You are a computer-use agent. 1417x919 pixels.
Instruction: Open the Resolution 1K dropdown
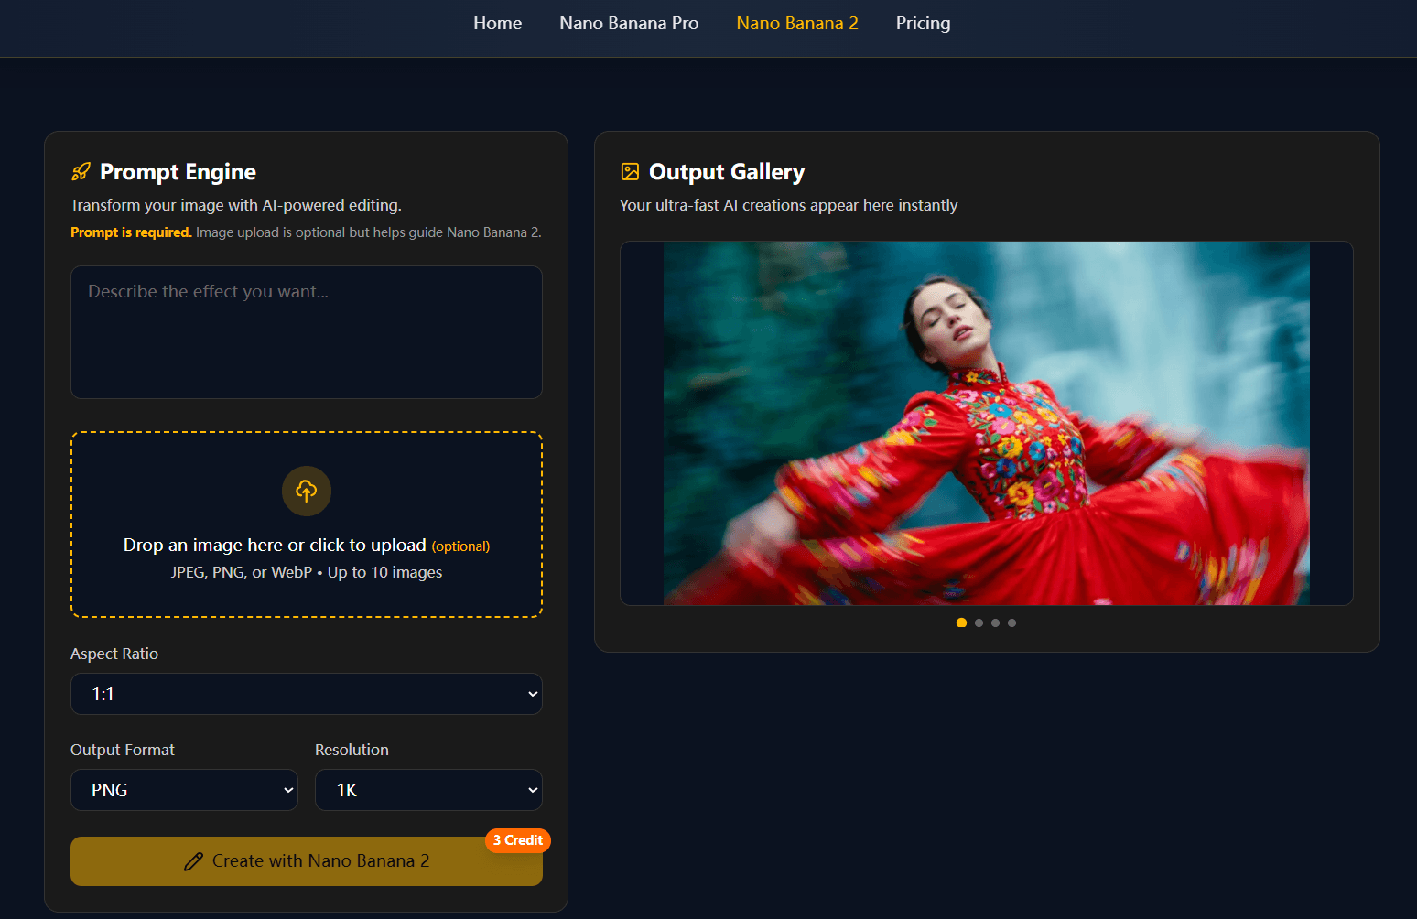(428, 790)
